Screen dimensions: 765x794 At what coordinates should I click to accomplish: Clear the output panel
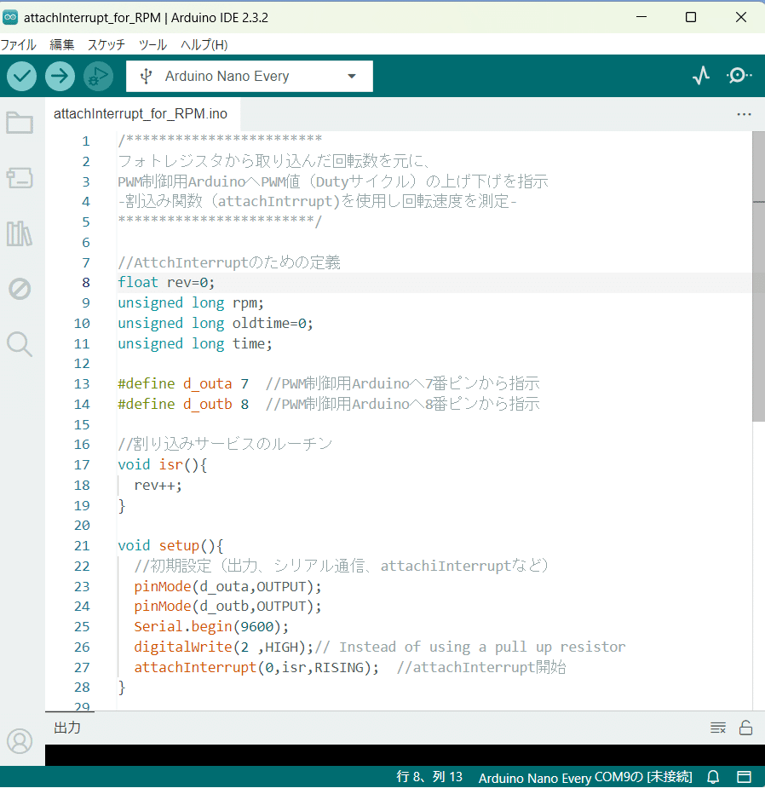(x=718, y=728)
